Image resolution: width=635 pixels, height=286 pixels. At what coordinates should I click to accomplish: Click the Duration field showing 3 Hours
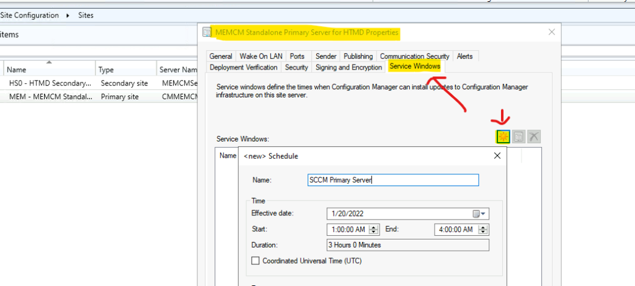pyautogui.click(x=408, y=245)
